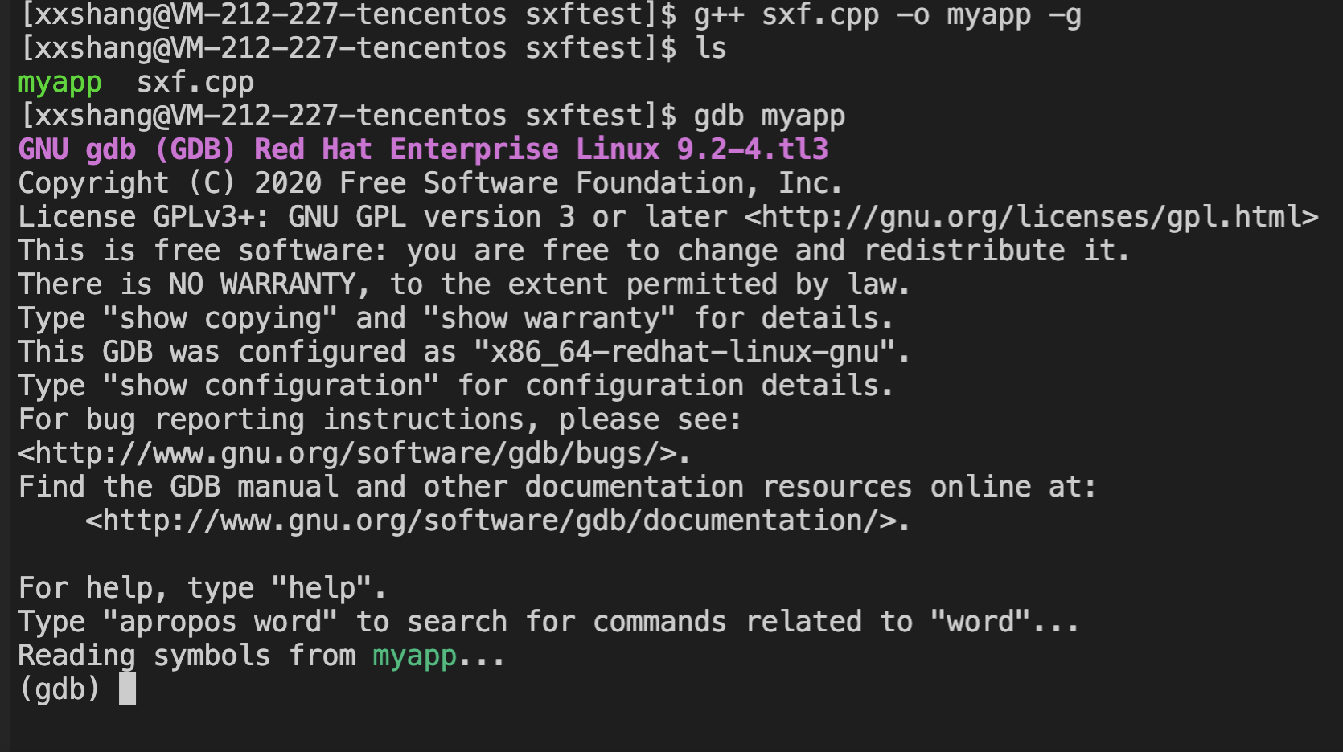The height and width of the screenshot is (752, 1343).
Task: Click the green myapp after Reading symbols
Action: (x=413, y=655)
